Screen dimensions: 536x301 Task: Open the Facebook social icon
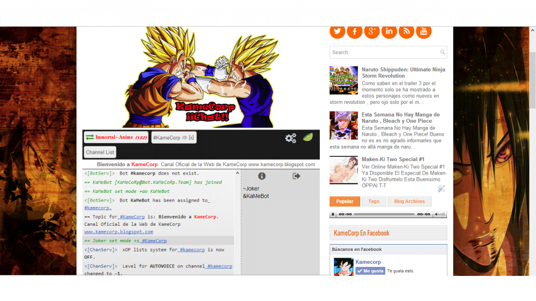[x=354, y=31]
